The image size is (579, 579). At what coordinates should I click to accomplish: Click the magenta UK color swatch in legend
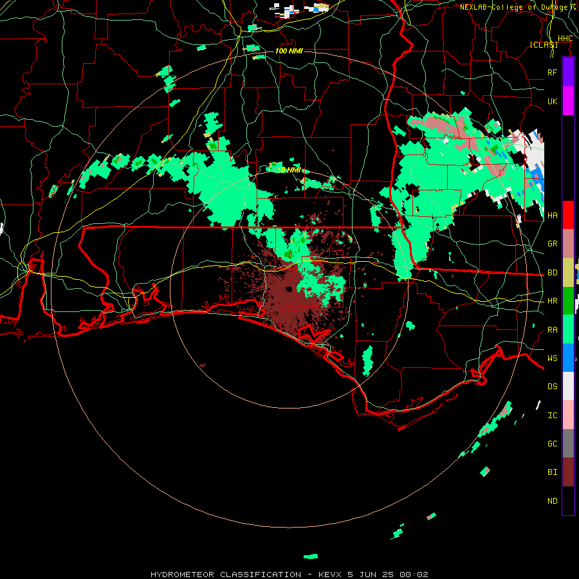(x=568, y=101)
